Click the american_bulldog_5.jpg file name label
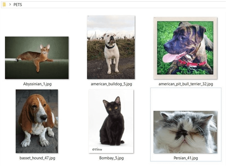Screen dimensions: 226x166 [x=112, y=84]
